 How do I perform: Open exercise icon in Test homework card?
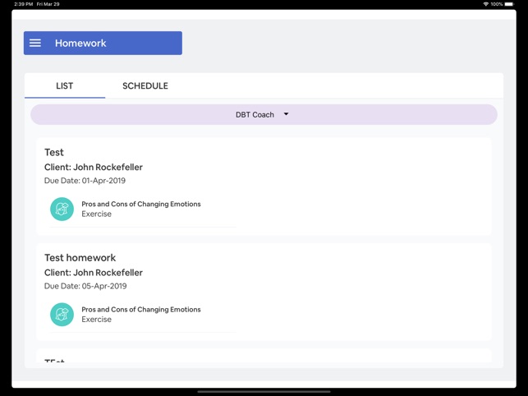coord(62,315)
